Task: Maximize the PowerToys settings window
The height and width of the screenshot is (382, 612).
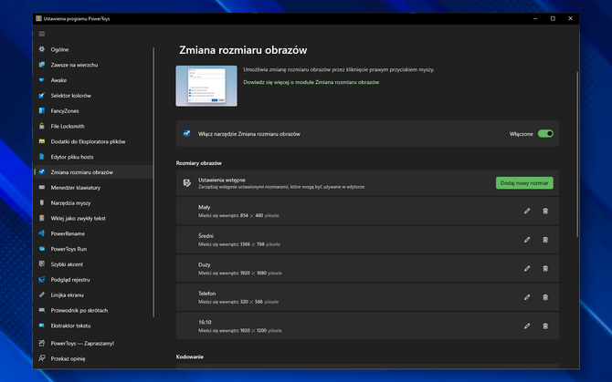Action: click(x=553, y=18)
